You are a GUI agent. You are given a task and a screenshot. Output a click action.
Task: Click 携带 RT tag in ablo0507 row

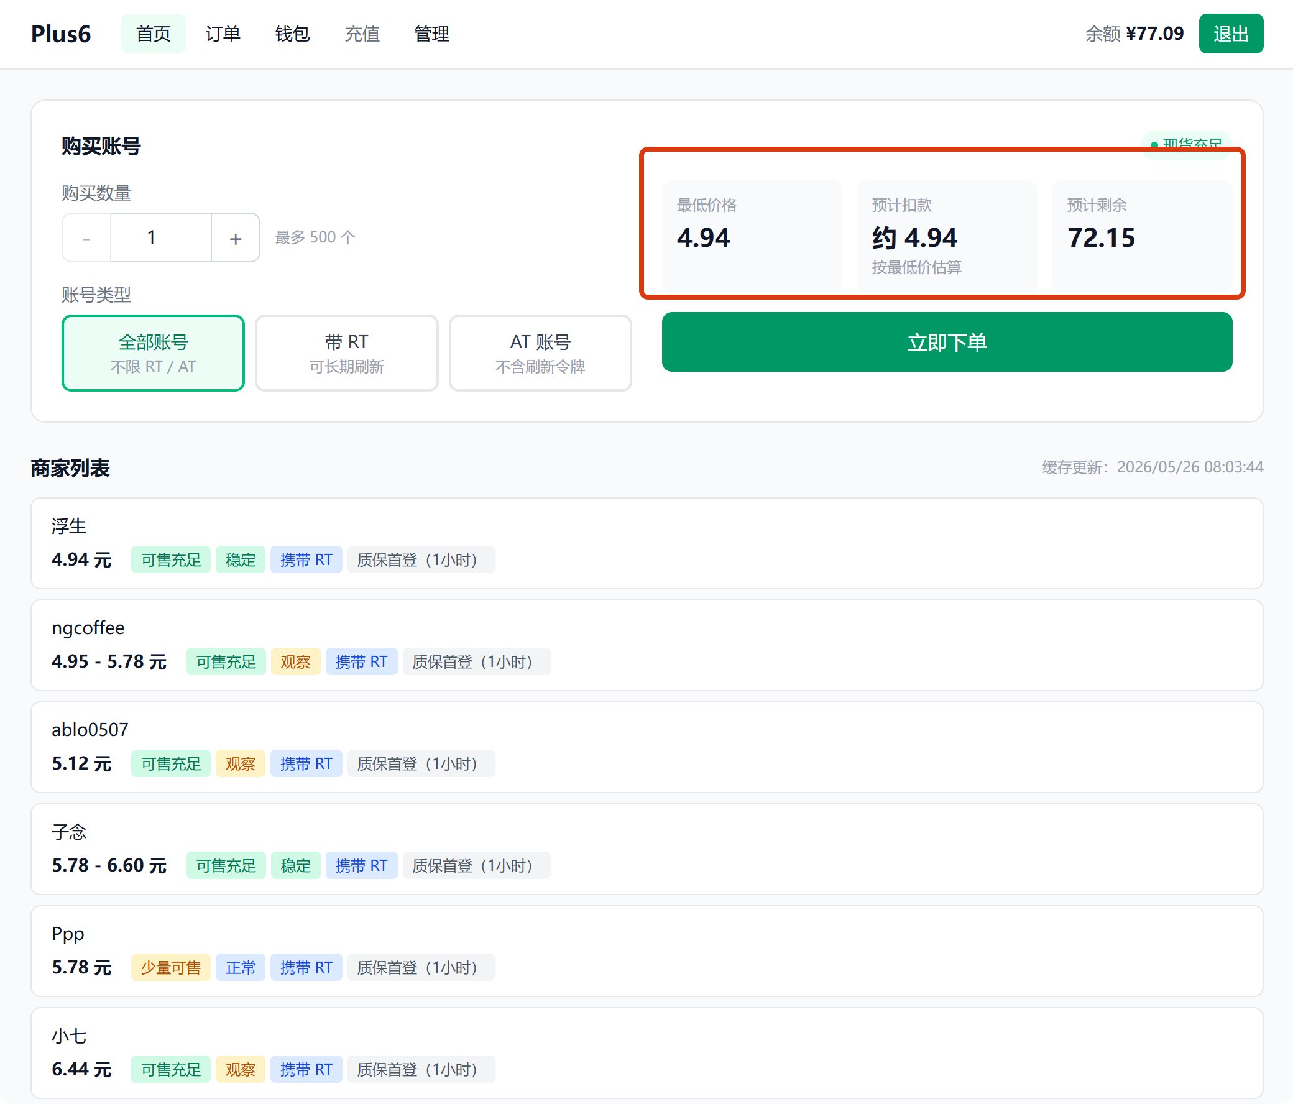click(306, 764)
